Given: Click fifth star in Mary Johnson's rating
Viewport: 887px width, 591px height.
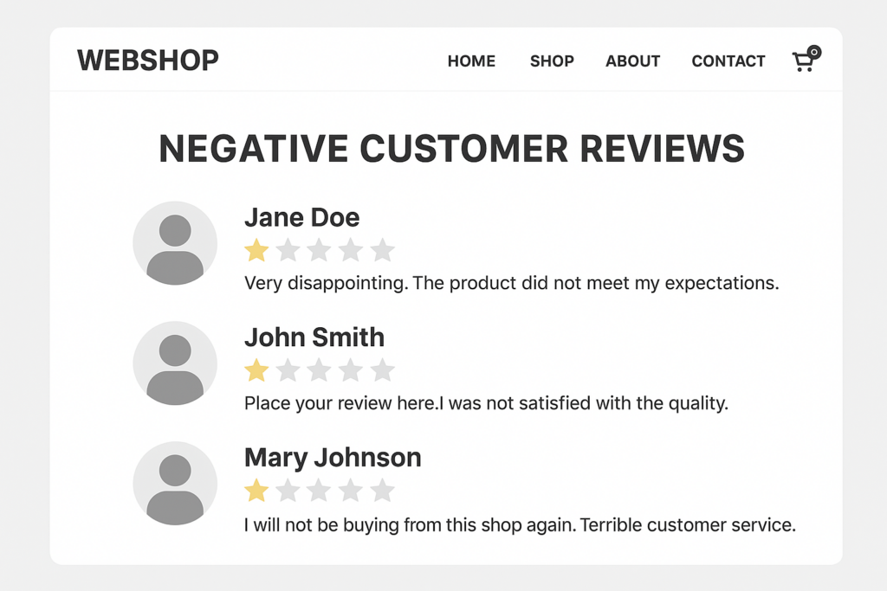Looking at the screenshot, I should (x=382, y=491).
